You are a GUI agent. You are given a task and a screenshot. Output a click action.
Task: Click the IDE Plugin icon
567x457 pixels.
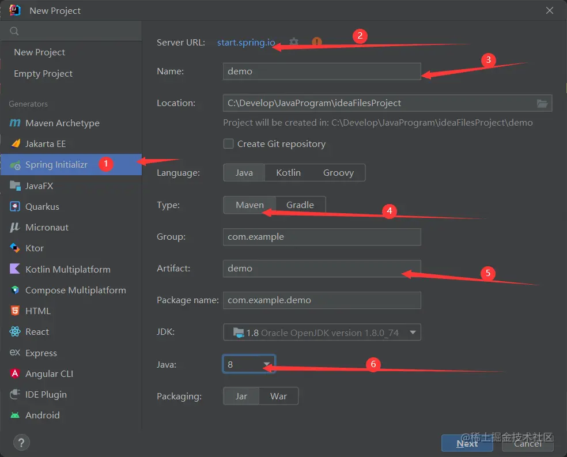click(15, 394)
